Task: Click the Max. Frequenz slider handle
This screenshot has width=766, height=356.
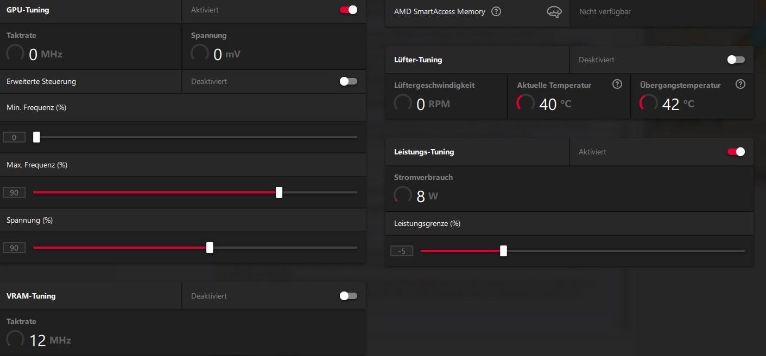Action: [279, 192]
